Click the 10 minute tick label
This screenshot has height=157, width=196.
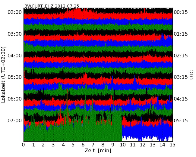tap(123, 145)
